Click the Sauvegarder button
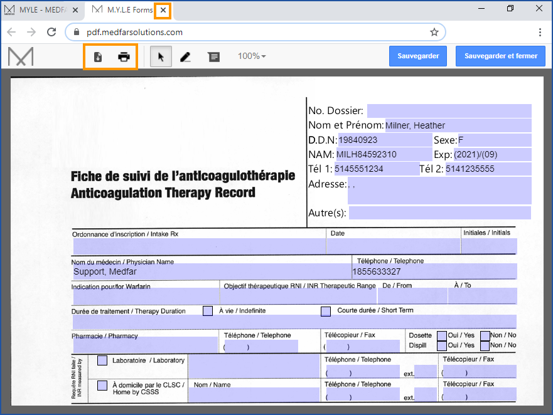The width and height of the screenshot is (553, 415). tap(417, 56)
